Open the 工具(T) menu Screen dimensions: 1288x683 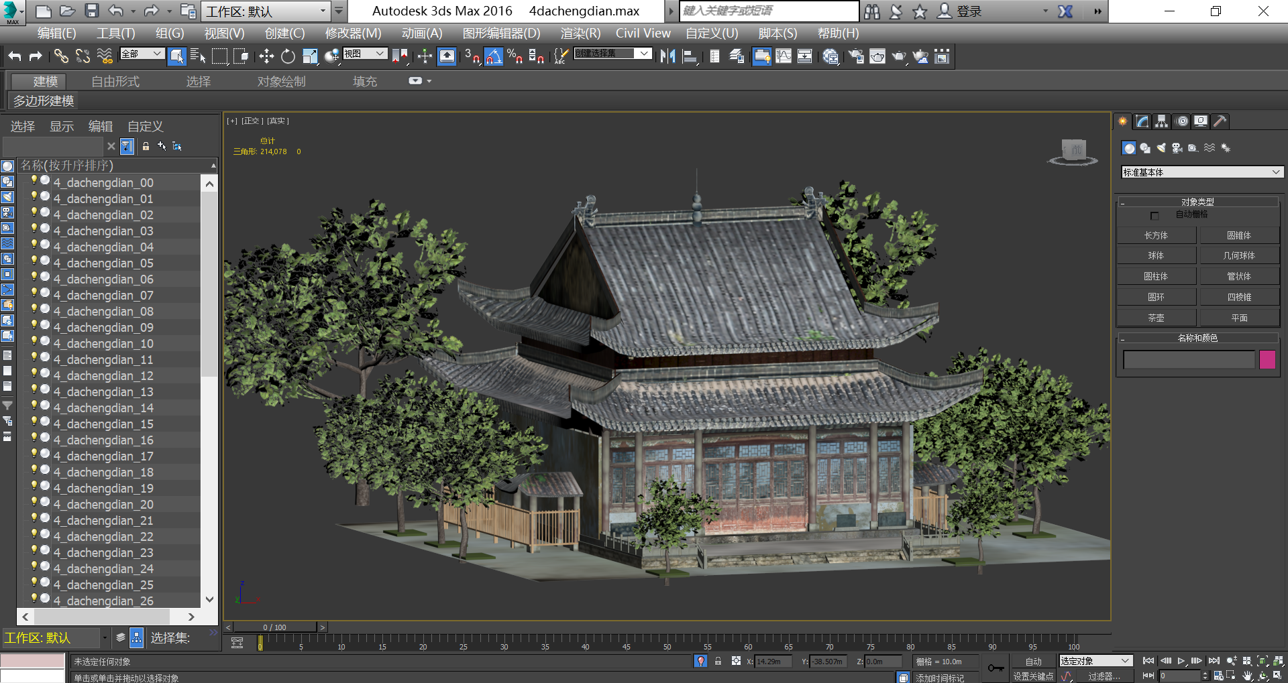point(116,34)
